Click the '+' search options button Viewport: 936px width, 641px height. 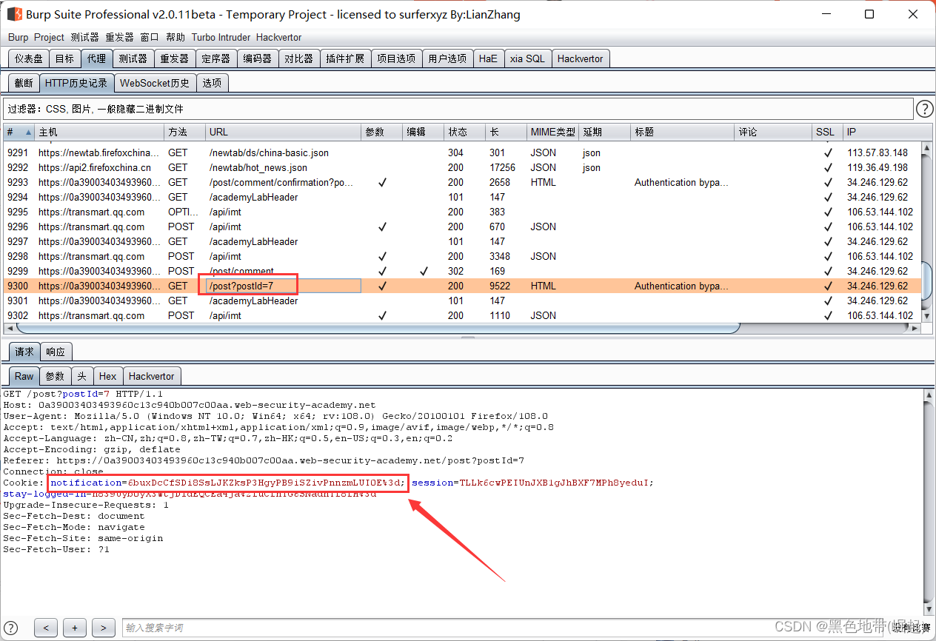point(75,628)
